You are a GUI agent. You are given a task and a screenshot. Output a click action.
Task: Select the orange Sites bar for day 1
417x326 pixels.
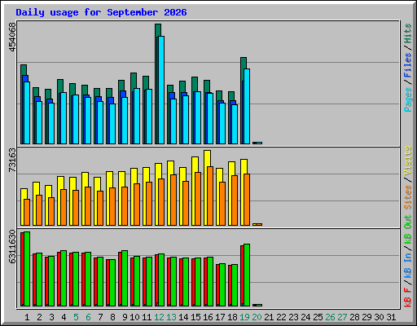[x=27, y=212]
